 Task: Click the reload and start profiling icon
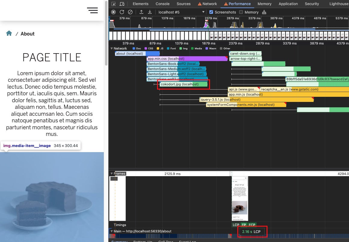[122, 12]
